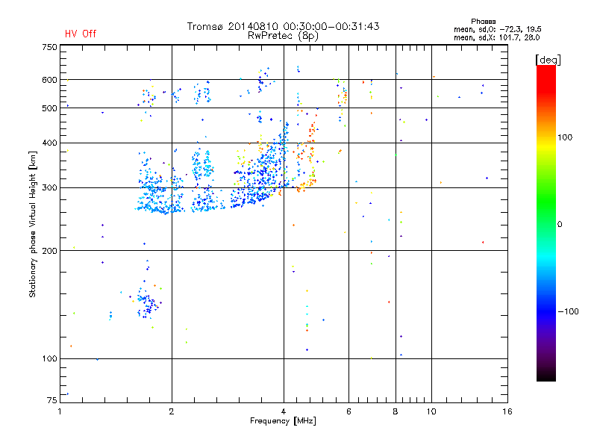
Task: Click x-axis tick label '6'
Action: 348,411
